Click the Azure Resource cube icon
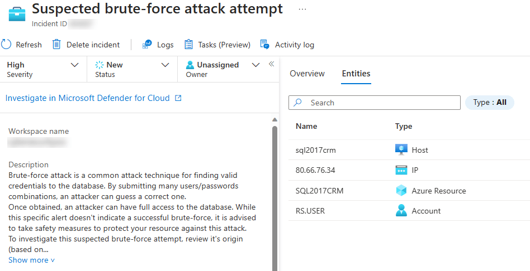The image size is (530, 271). point(401,191)
